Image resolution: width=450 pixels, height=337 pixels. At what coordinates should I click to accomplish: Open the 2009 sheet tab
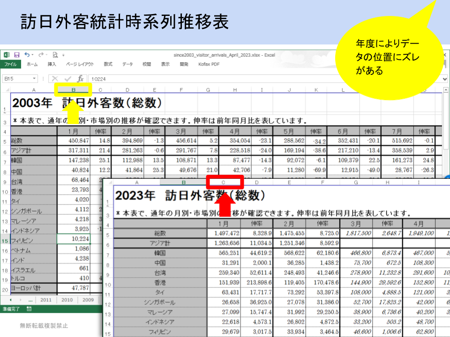point(88,300)
